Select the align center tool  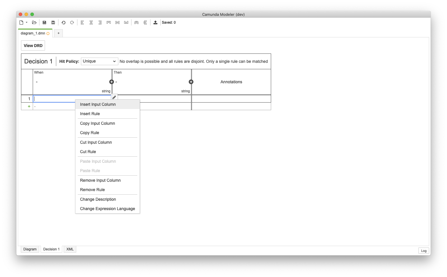[x=91, y=22]
